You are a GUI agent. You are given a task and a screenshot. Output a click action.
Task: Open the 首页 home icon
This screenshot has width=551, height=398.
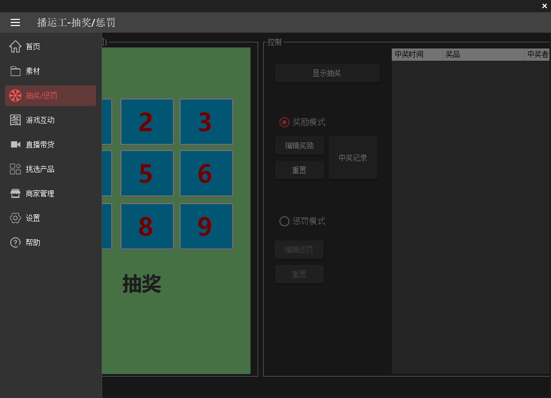15,46
